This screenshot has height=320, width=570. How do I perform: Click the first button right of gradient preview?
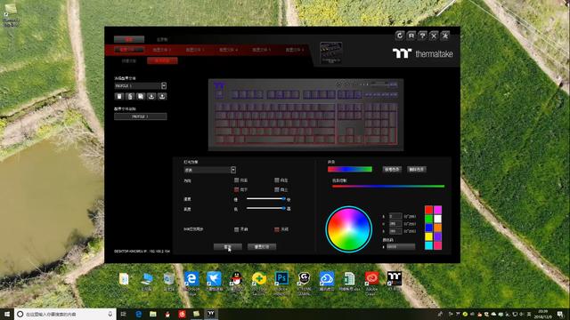tap(392, 169)
